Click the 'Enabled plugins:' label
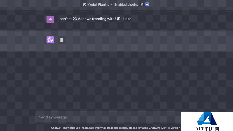 pyautogui.click(x=126, y=4)
